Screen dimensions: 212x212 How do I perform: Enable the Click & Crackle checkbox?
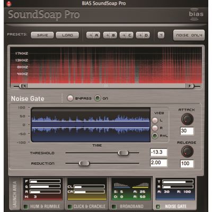pyautogui.click(x=70, y=206)
